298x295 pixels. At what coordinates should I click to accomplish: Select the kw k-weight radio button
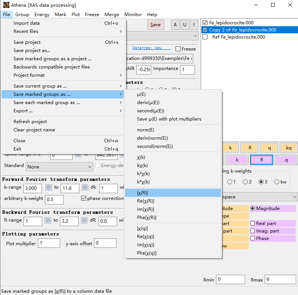pos(277,182)
